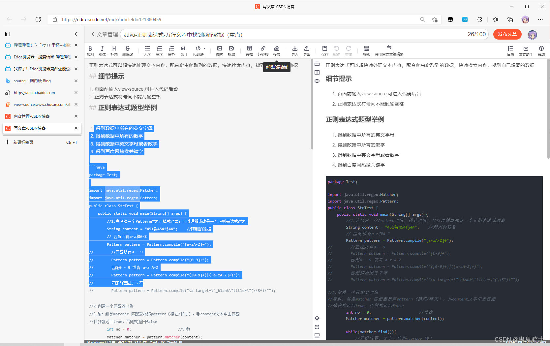Open the 代码块 code block dropdown

[x=199, y=51]
